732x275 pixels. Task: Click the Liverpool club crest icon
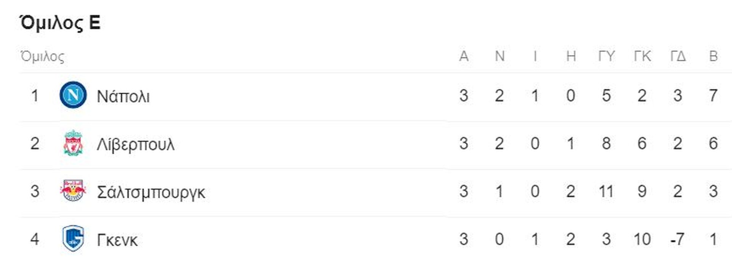(73, 143)
